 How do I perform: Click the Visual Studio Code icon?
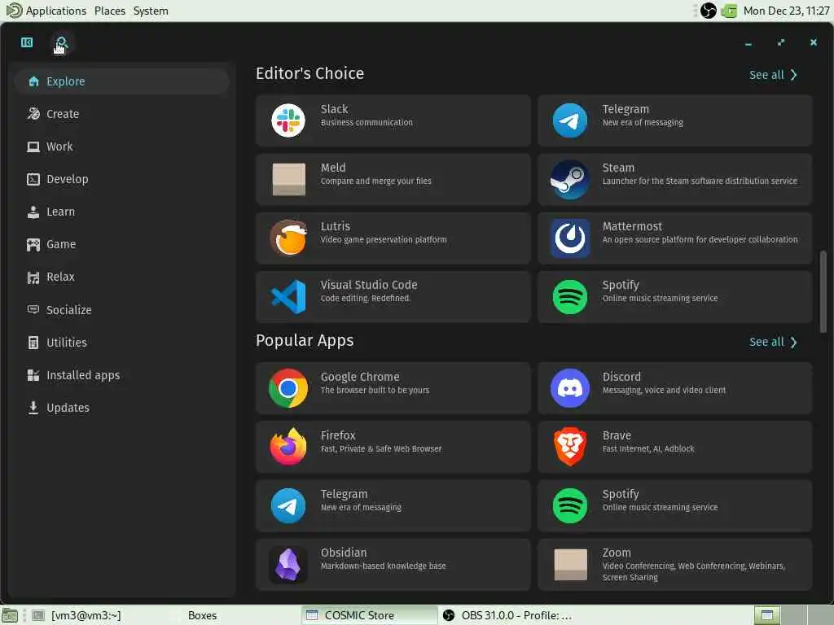(288, 296)
